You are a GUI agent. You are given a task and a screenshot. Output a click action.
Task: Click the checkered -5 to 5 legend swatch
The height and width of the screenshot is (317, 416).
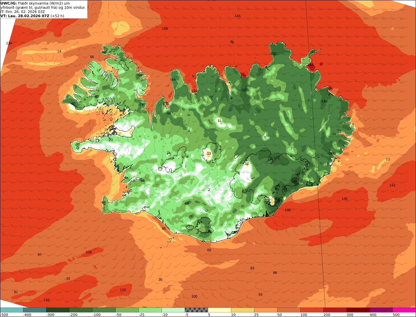click(x=196, y=310)
